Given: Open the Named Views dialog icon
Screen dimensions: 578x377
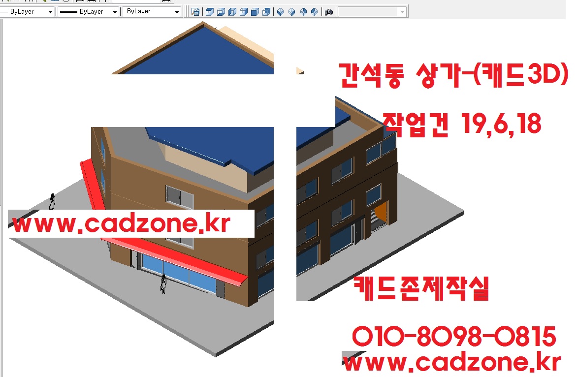Looking at the screenshot, I should [x=195, y=12].
